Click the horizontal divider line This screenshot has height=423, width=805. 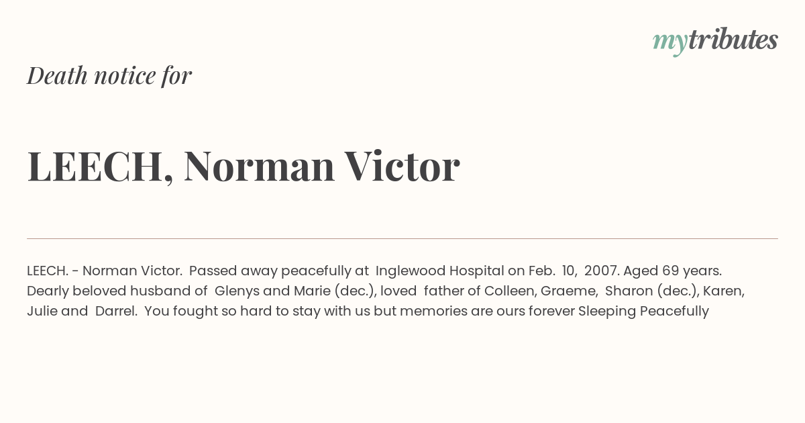pyautogui.click(x=402, y=238)
